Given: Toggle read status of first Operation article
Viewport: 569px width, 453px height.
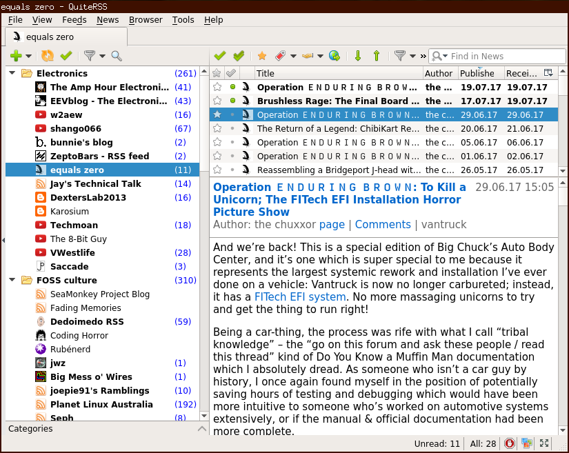Looking at the screenshot, I should [x=232, y=88].
